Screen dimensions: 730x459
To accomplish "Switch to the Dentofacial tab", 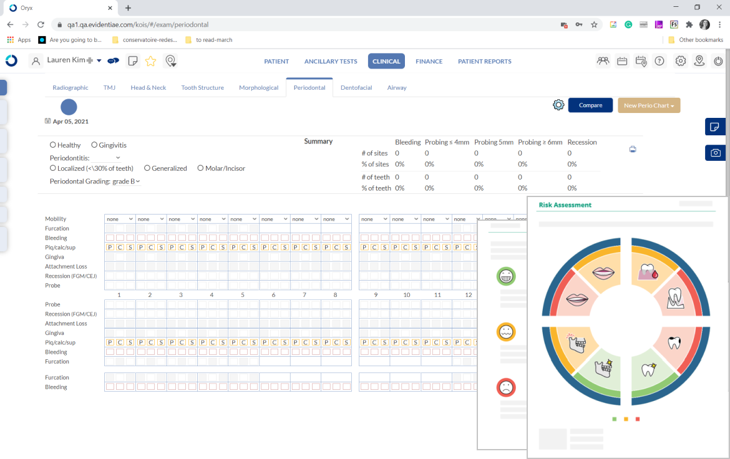I will point(356,87).
